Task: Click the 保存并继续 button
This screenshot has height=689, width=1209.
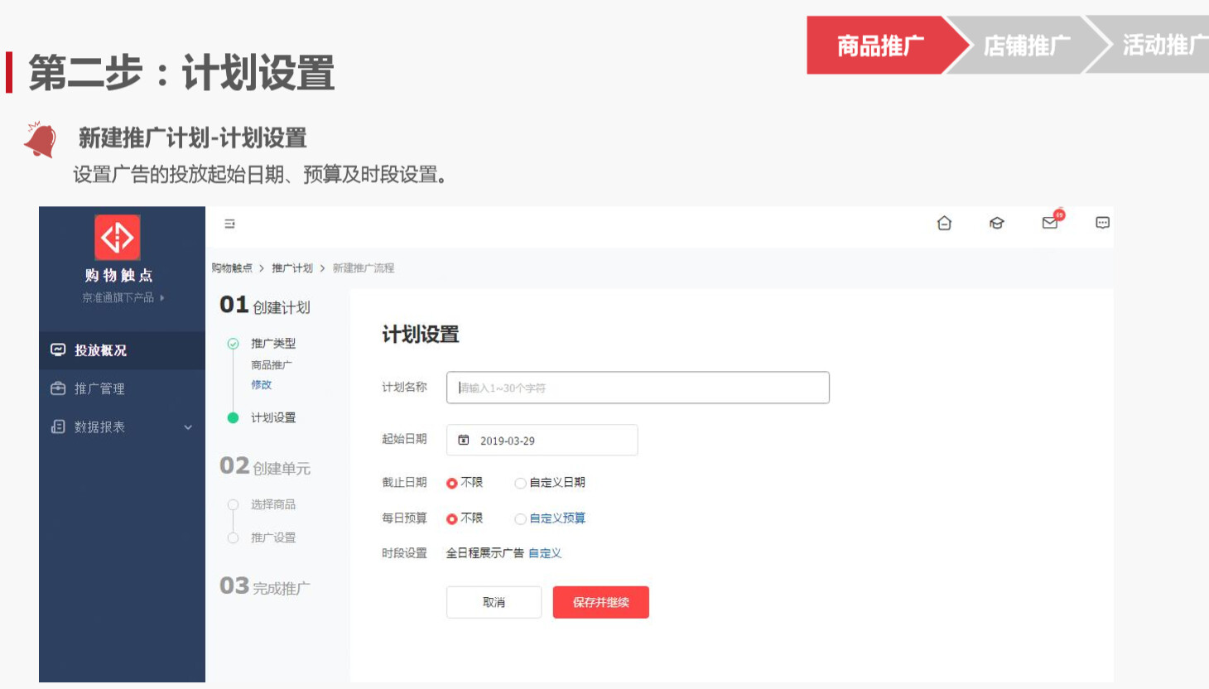Action: 600,602
